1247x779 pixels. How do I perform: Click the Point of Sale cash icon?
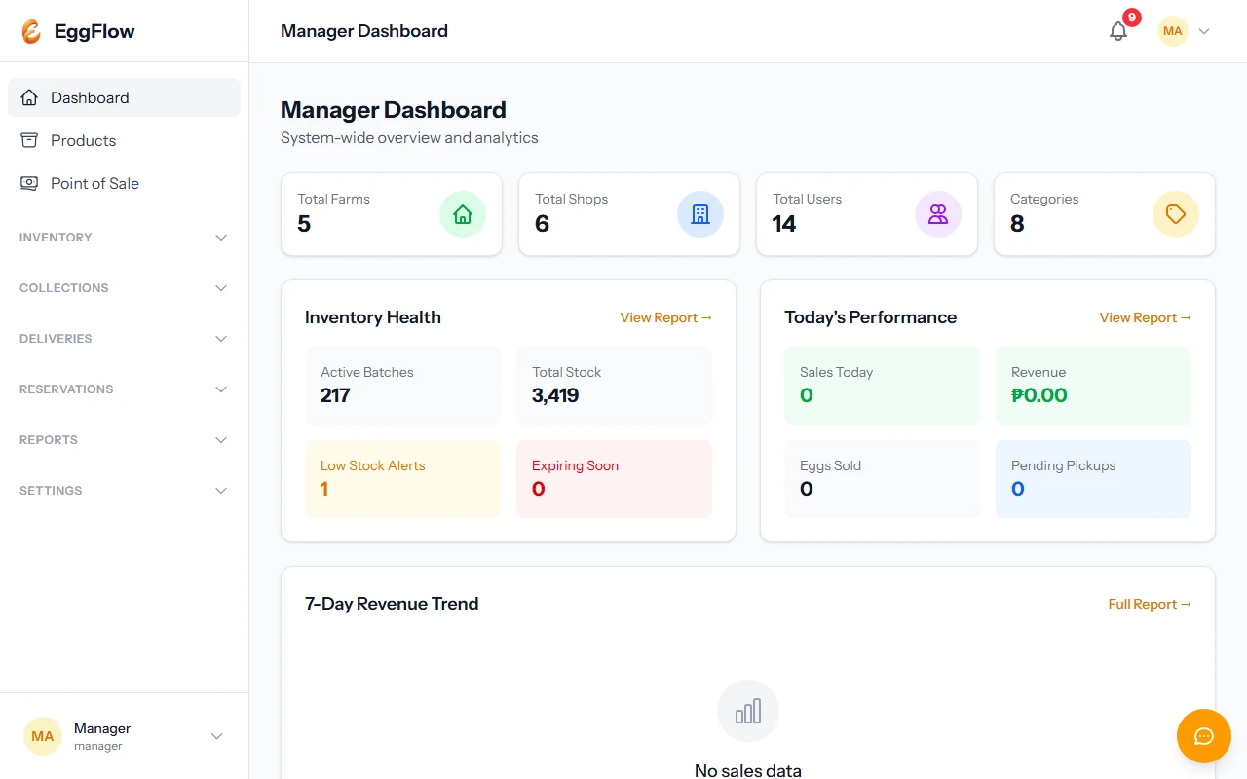coord(29,183)
